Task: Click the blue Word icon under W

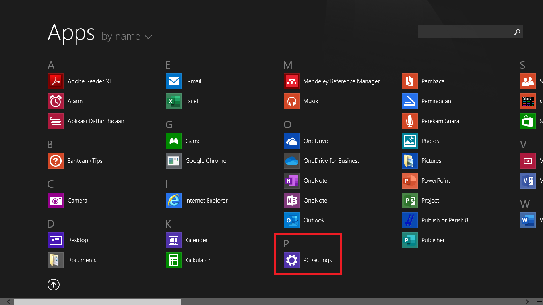Action: [528, 220]
